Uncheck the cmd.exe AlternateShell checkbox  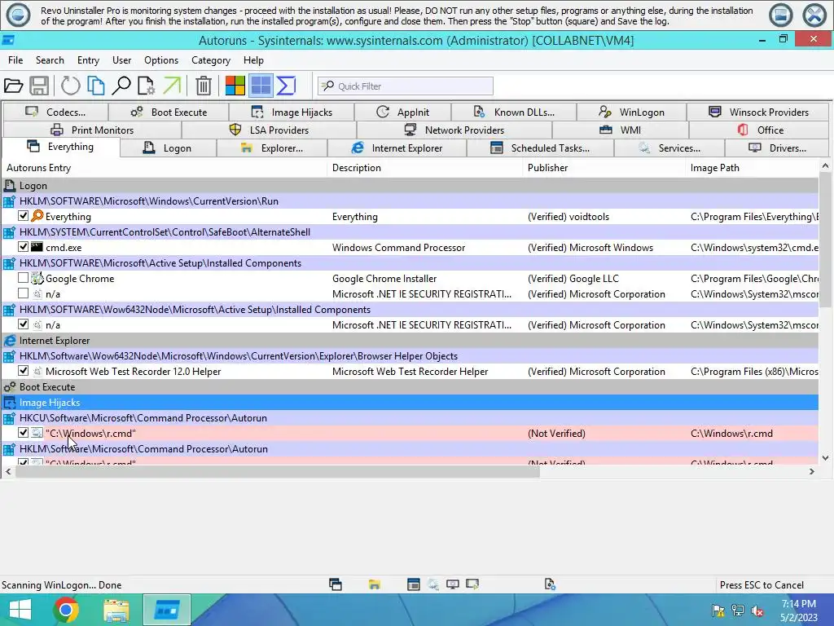click(x=23, y=246)
